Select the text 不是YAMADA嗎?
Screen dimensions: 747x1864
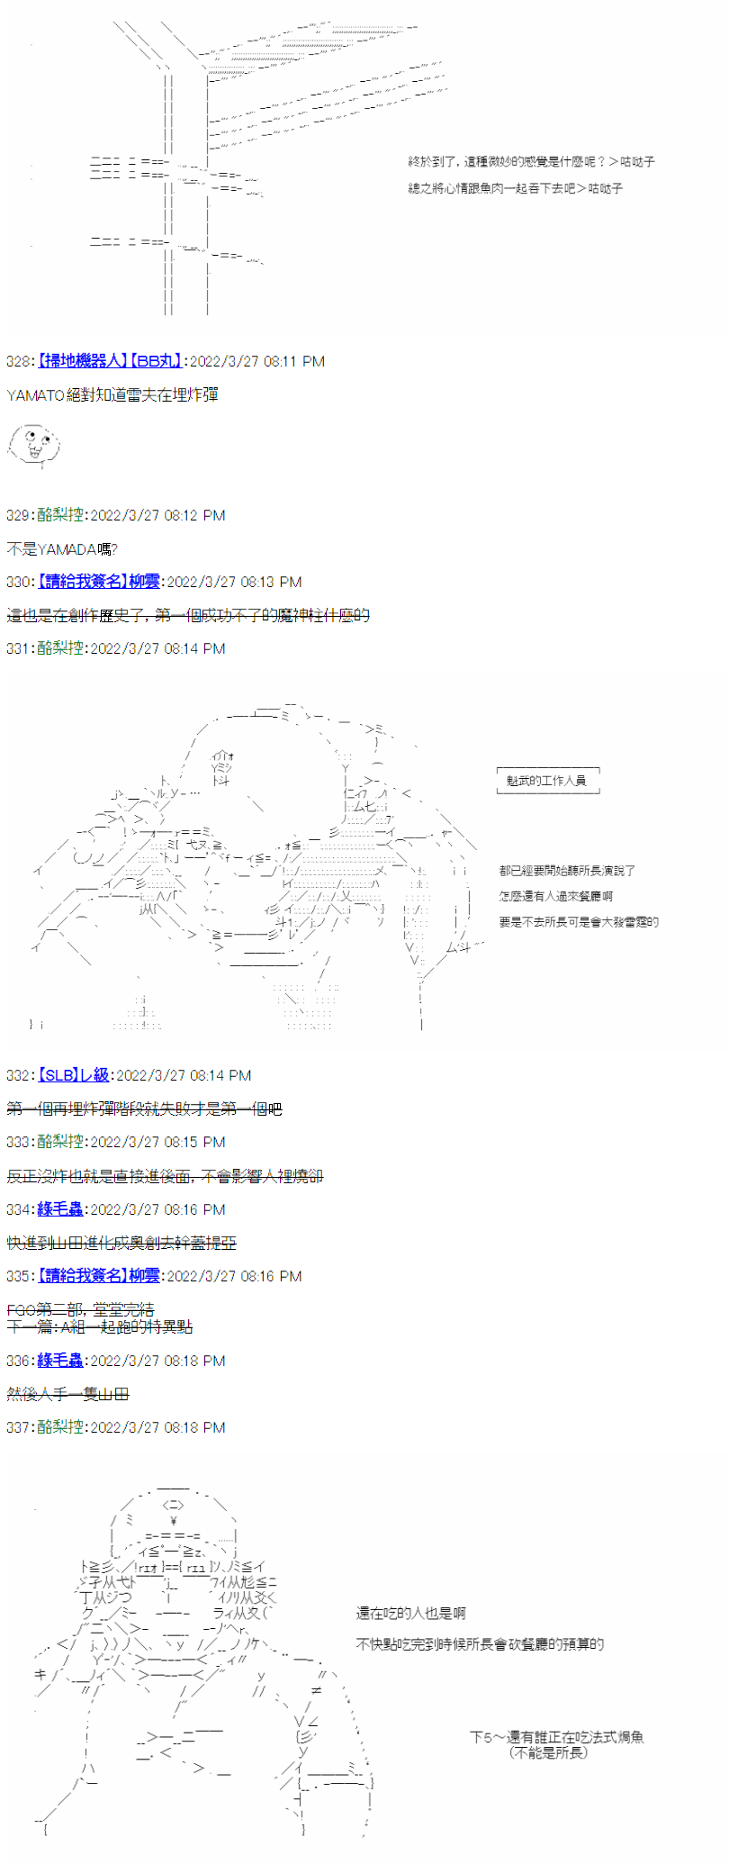(62, 548)
